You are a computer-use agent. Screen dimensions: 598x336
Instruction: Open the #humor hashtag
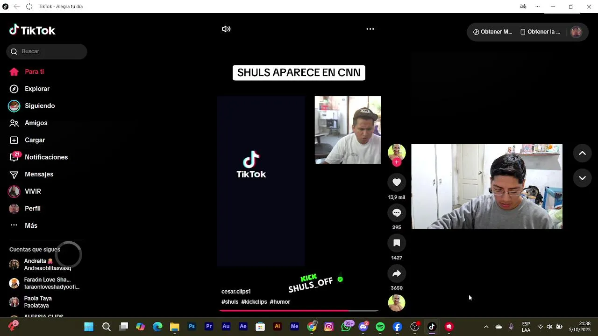coord(280,302)
